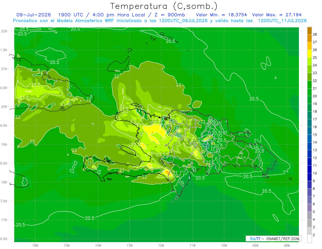
Task: Pick the yellow legend swatch between 24 and 25
Action: (x=309, y=62)
